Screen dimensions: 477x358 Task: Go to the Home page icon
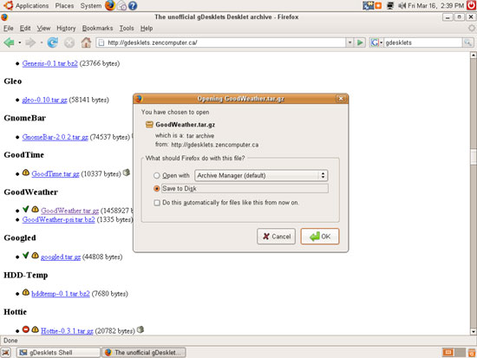coord(86,42)
